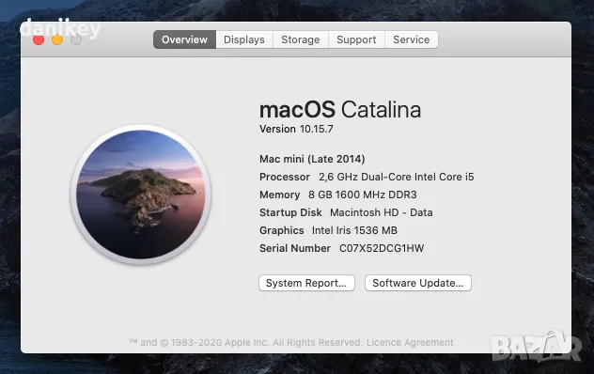Screen dimensions: 594x374
Task: Click the Software Update... button
Action: pos(418,283)
